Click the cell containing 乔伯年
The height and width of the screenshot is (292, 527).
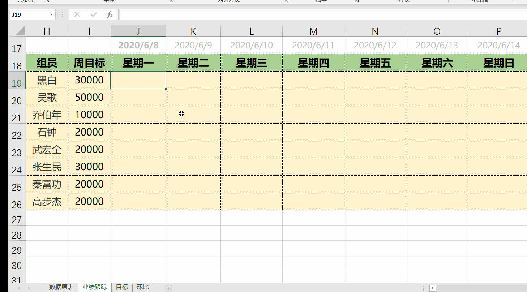[47, 115]
